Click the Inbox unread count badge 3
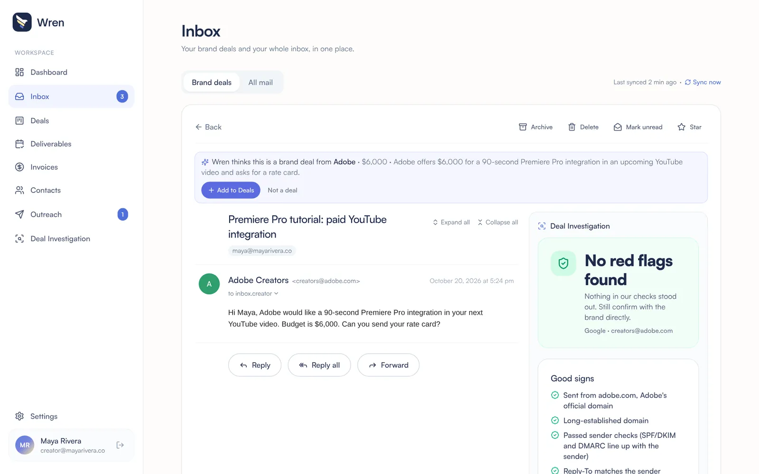Image resolution: width=759 pixels, height=474 pixels. tap(122, 96)
